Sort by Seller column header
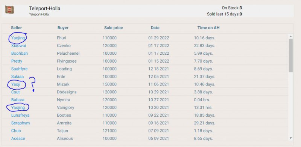This screenshot has height=147, width=301. click(x=16, y=28)
